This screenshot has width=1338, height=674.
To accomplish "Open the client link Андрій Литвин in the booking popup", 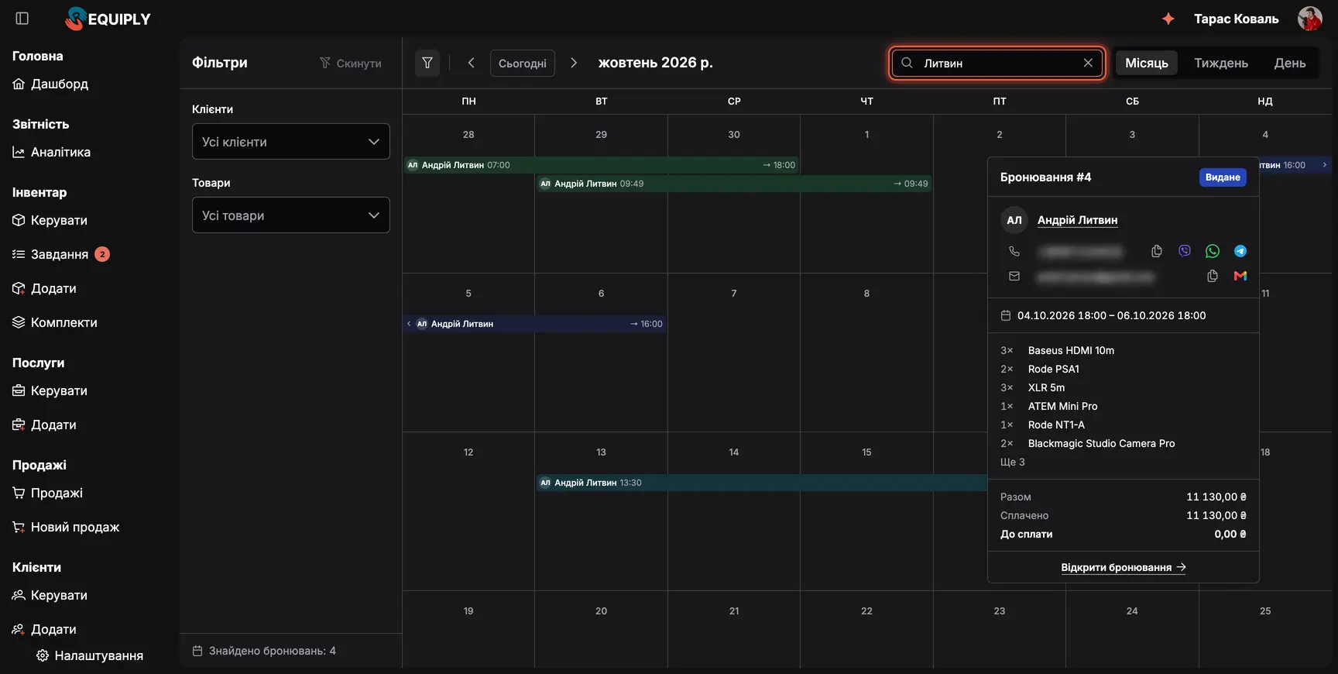I will click(x=1077, y=220).
